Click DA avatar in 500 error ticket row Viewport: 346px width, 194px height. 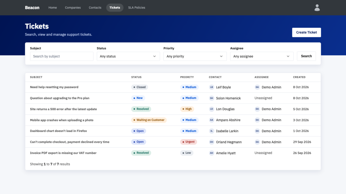pyautogui.click(x=257, y=109)
